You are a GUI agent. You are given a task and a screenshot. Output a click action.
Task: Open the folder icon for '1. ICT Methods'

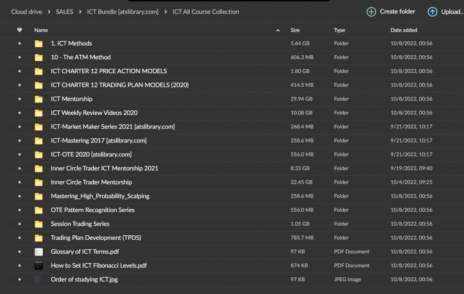39,43
